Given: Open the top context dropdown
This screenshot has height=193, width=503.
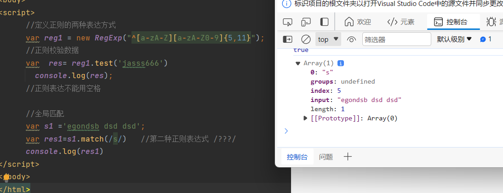Looking at the screenshot, I should click(328, 39).
